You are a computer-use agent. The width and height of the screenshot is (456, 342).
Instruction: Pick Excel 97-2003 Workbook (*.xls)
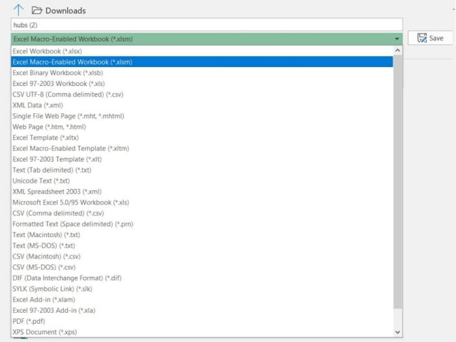point(202,83)
